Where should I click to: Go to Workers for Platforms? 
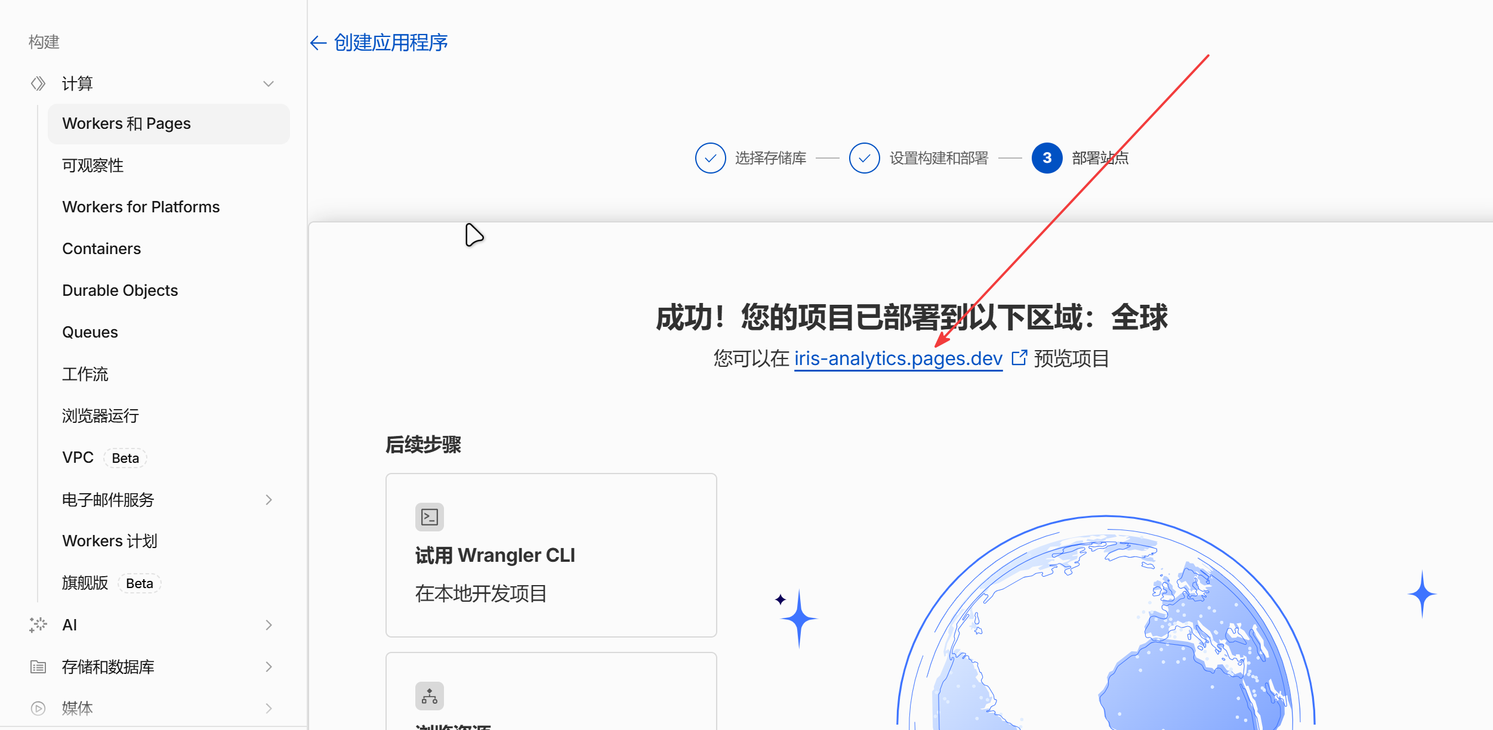(141, 207)
